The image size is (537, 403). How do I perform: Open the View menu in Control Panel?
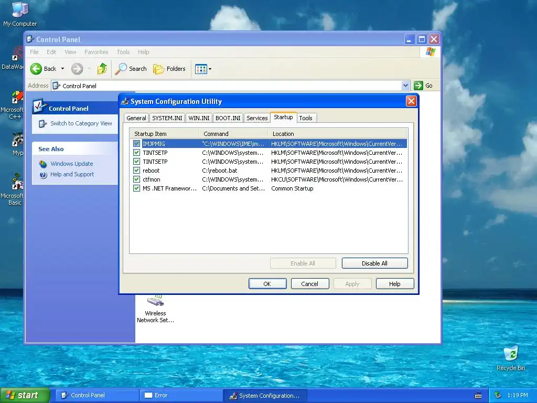pyautogui.click(x=70, y=52)
